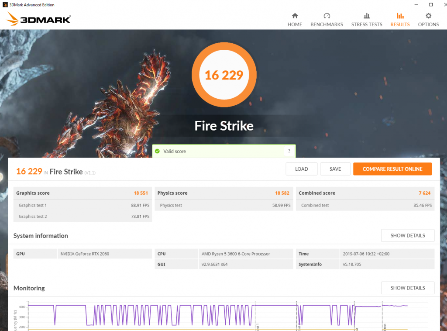This screenshot has width=447, height=331.
Task: Show details for Monitoring section
Action: coord(407,288)
